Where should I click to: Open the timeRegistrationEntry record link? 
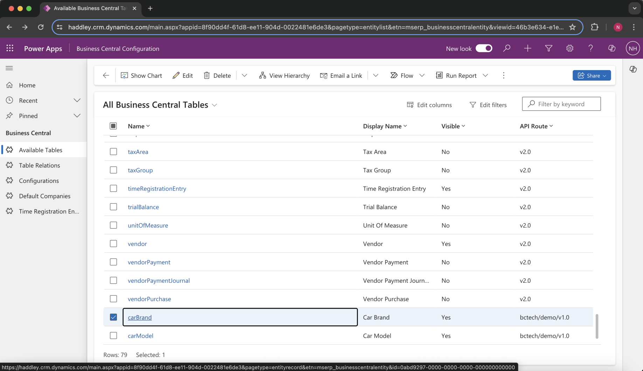pos(157,188)
